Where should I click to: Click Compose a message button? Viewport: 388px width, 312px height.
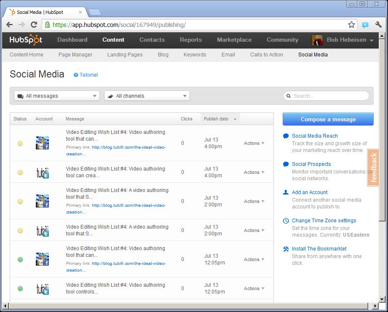[x=328, y=119]
